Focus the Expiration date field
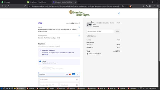160x90 pixels. (x=49, y=85)
